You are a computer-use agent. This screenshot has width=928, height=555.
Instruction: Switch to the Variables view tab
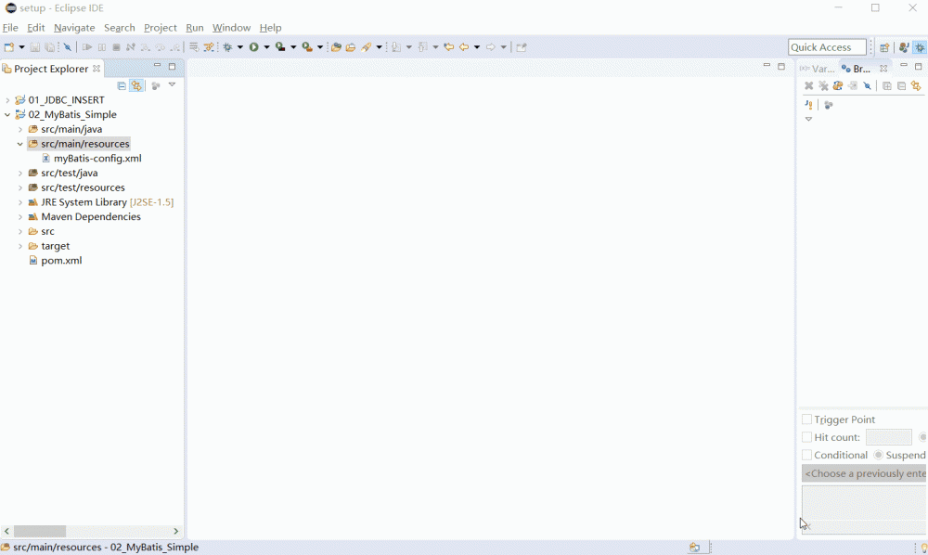(x=817, y=70)
